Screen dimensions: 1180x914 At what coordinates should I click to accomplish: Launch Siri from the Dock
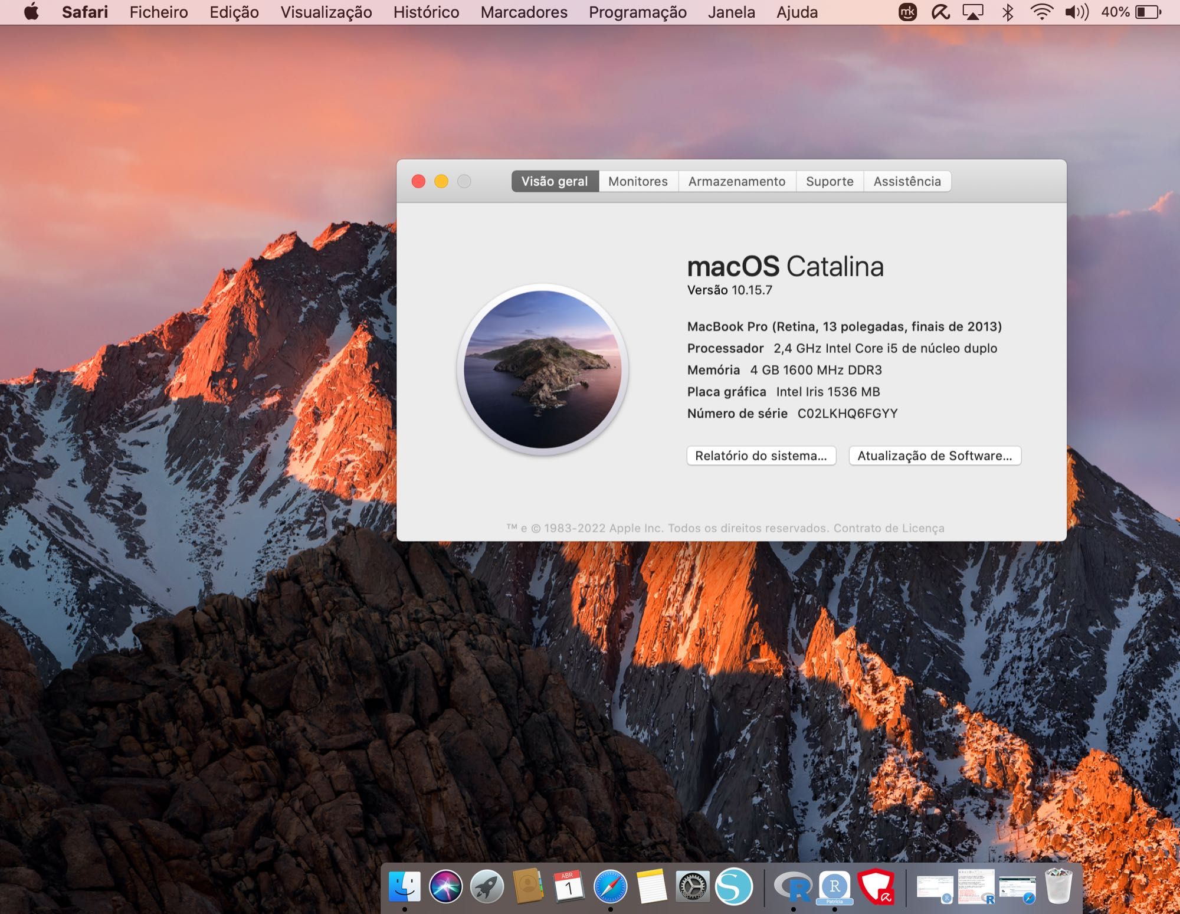pos(445,886)
